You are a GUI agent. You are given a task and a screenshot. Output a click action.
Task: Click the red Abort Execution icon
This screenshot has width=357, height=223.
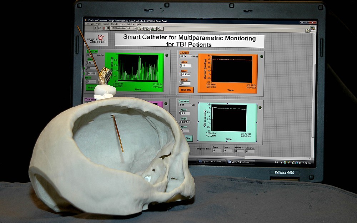(104, 28)
